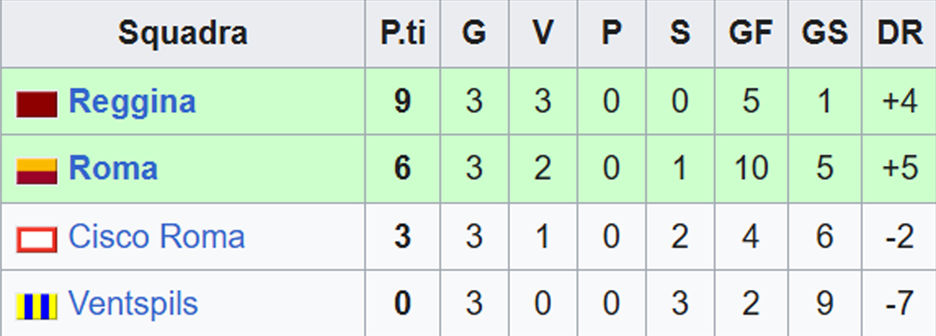Open the Roma team link
The image size is (936, 336).
(113, 169)
